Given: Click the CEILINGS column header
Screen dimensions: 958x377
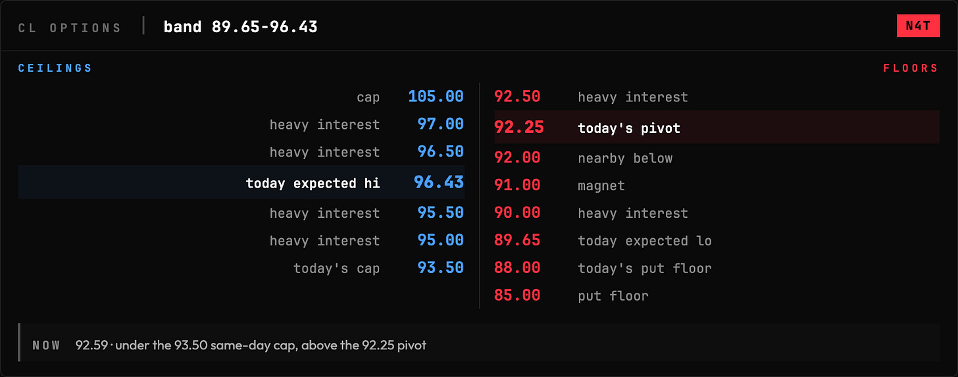Looking at the screenshot, I should (55, 68).
